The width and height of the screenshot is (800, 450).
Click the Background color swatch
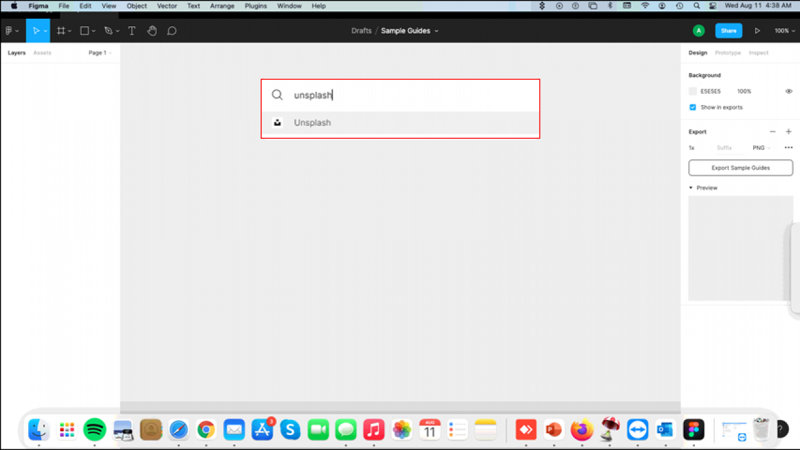[692, 91]
